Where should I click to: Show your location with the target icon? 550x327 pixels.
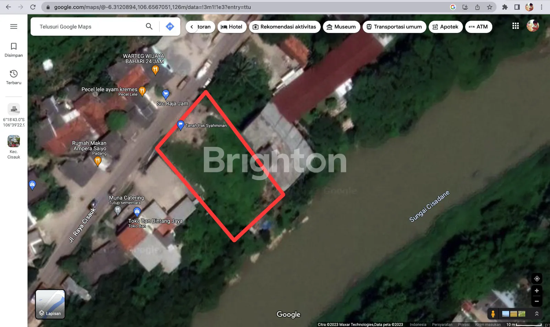pos(537,279)
